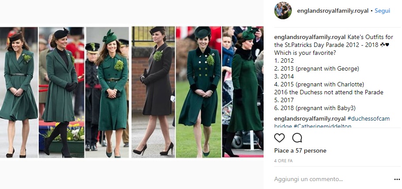Select the 2017 double-breasted coat photo

tap(198, 92)
